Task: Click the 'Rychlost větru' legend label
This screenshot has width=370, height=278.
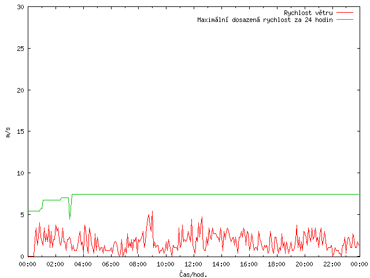Action: tap(308, 13)
